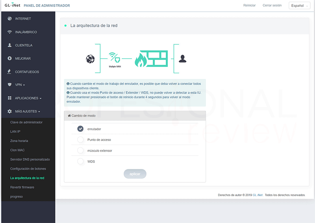Collapse the Más Ajustes submenu arrow
Image resolution: width=315 pixels, height=223 pixels.
[x=39, y=112]
